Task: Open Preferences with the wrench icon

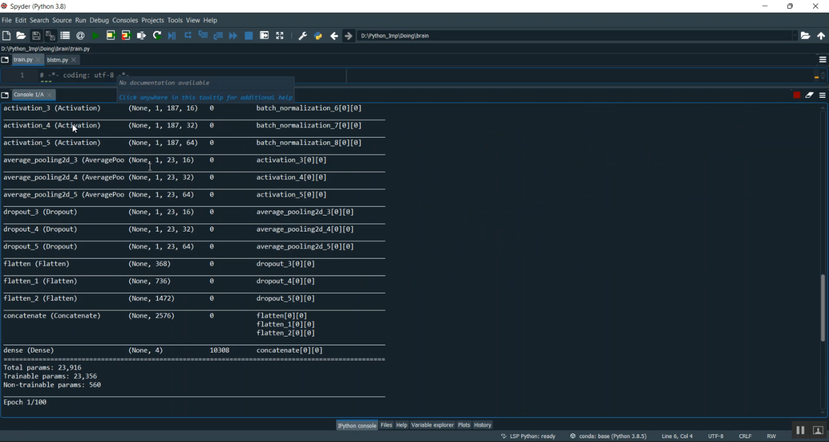Action: coord(302,36)
